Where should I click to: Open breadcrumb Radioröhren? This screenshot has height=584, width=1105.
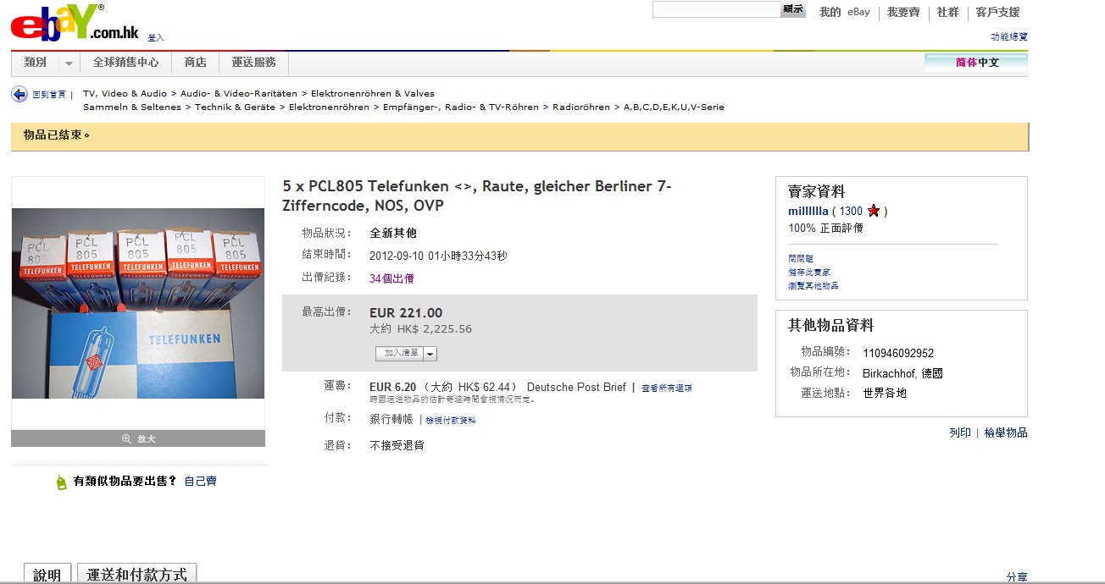[581, 107]
